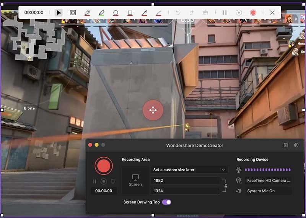Click the top center resize handle of capture frame
This screenshot has width=306, height=218.
[x=153, y=4]
